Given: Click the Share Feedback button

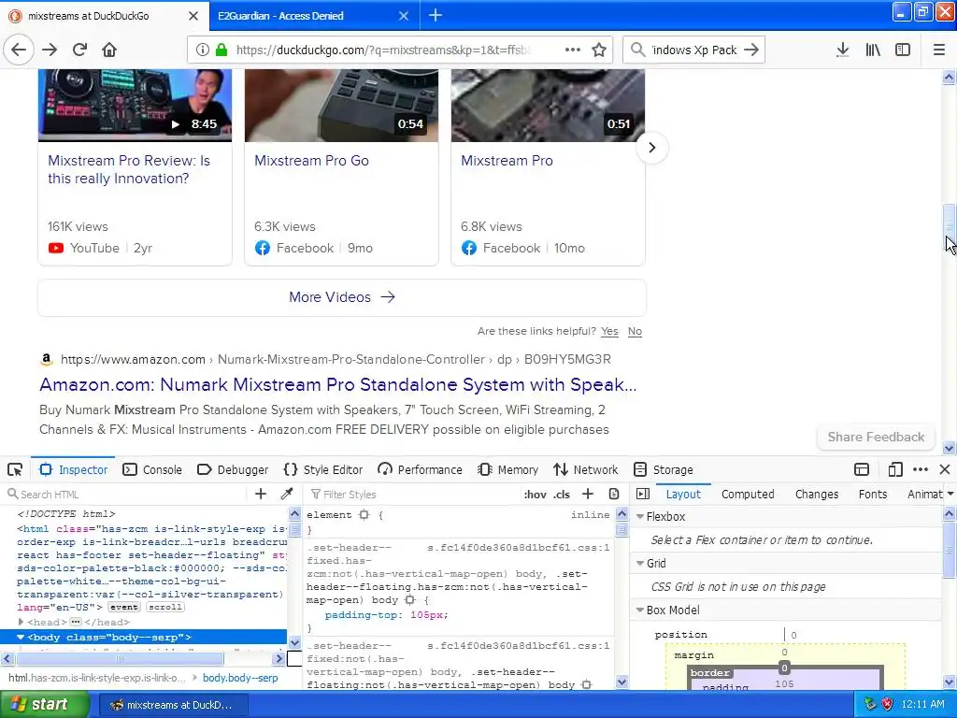Looking at the screenshot, I should point(876,437).
